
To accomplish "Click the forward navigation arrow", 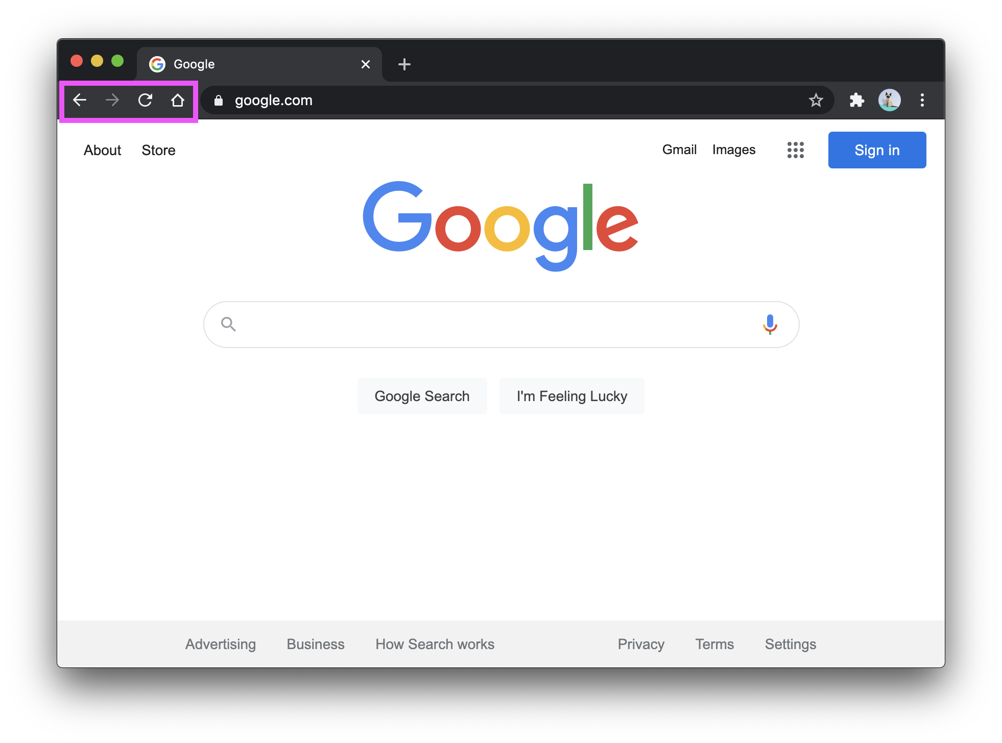I will pos(112,100).
